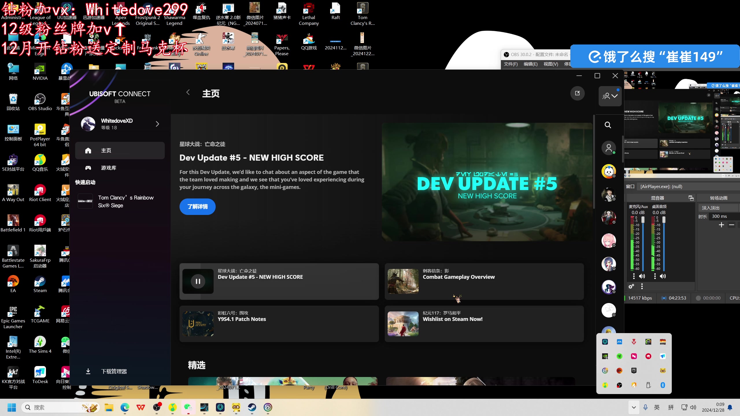
Task: Open Wishlist on Steam Now card
Action: [484, 324]
